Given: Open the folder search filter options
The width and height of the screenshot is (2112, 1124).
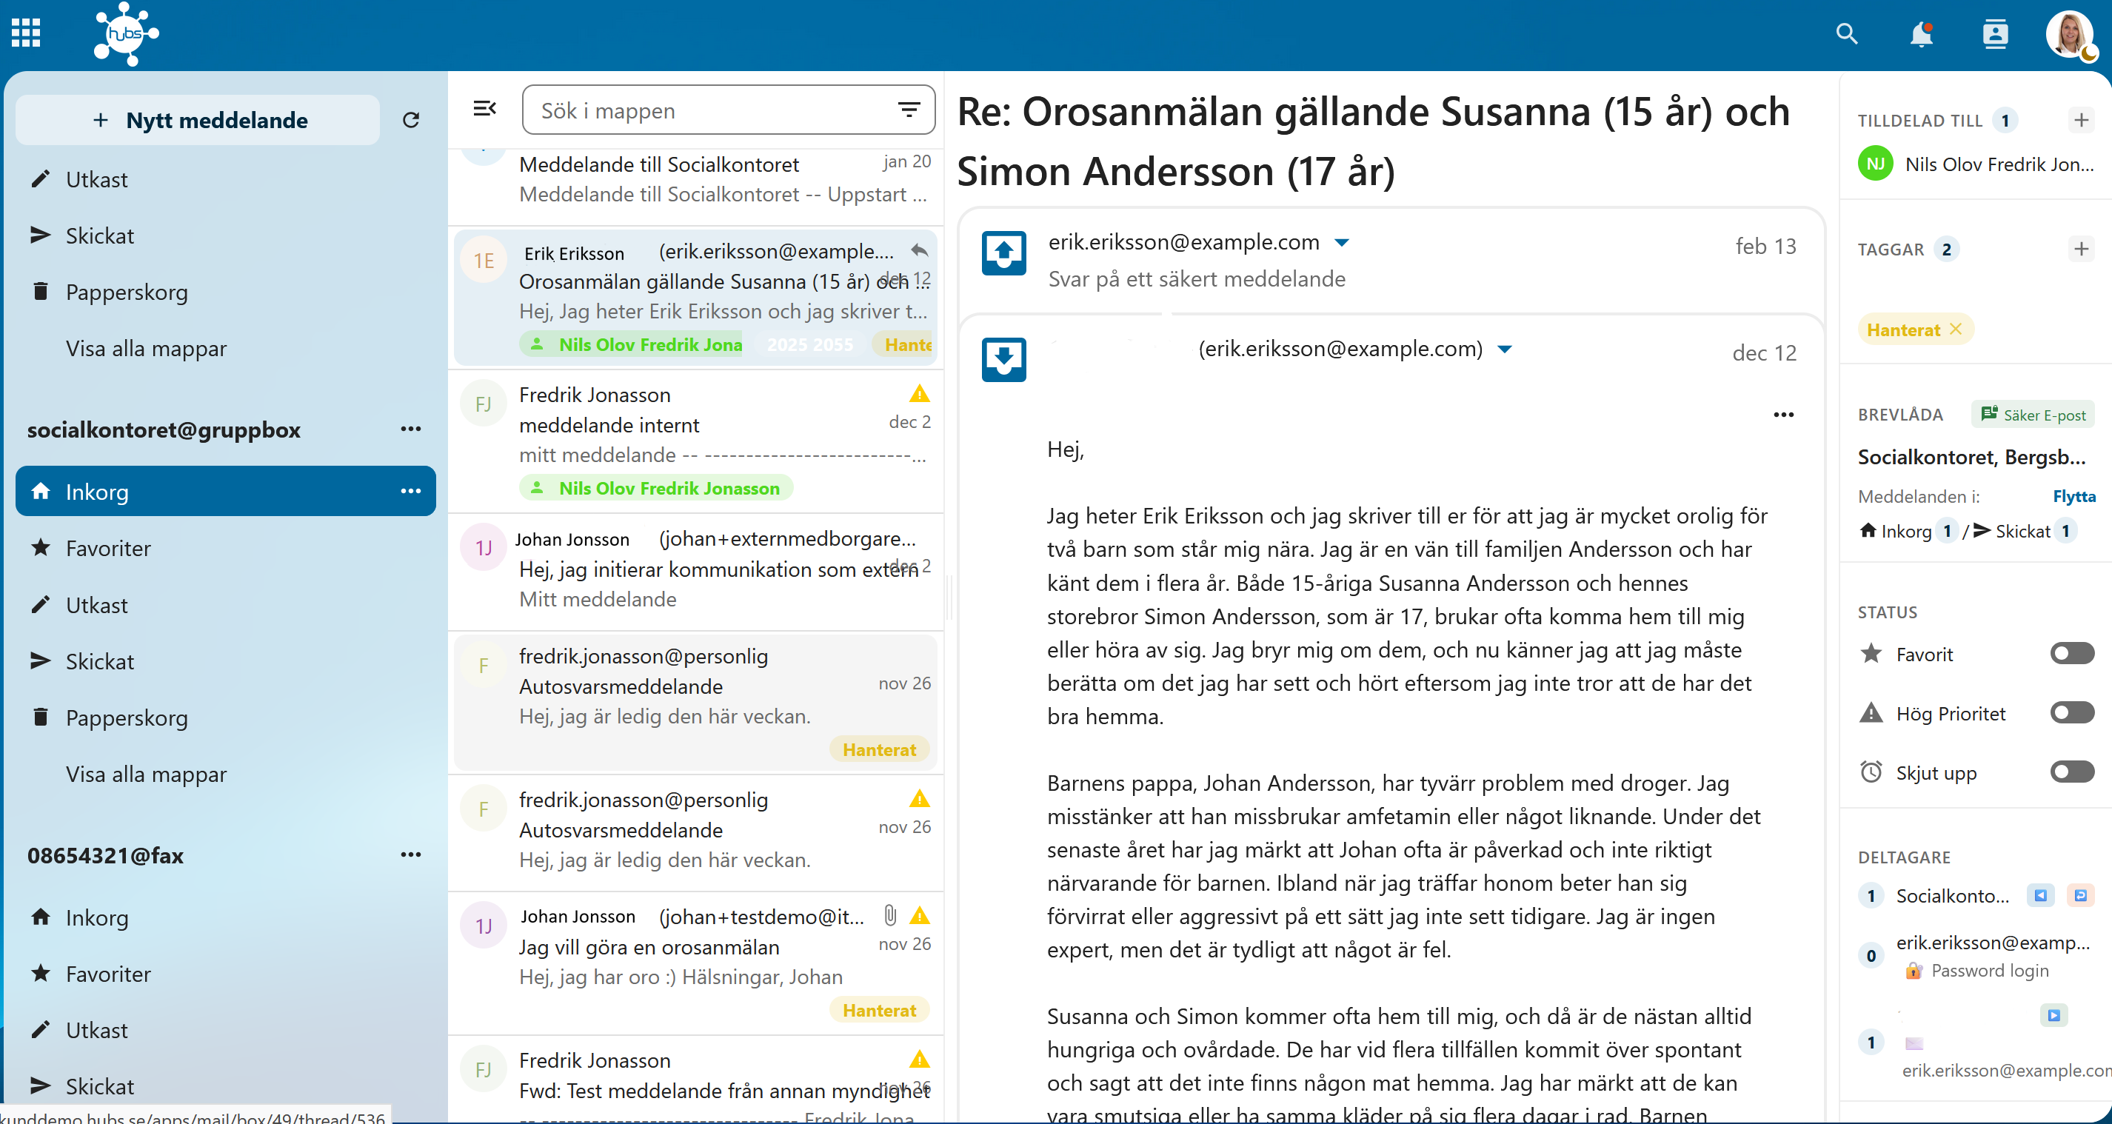Looking at the screenshot, I should (909, 110).
